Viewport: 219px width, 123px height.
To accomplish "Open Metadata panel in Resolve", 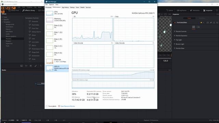I will pos(195,11).
